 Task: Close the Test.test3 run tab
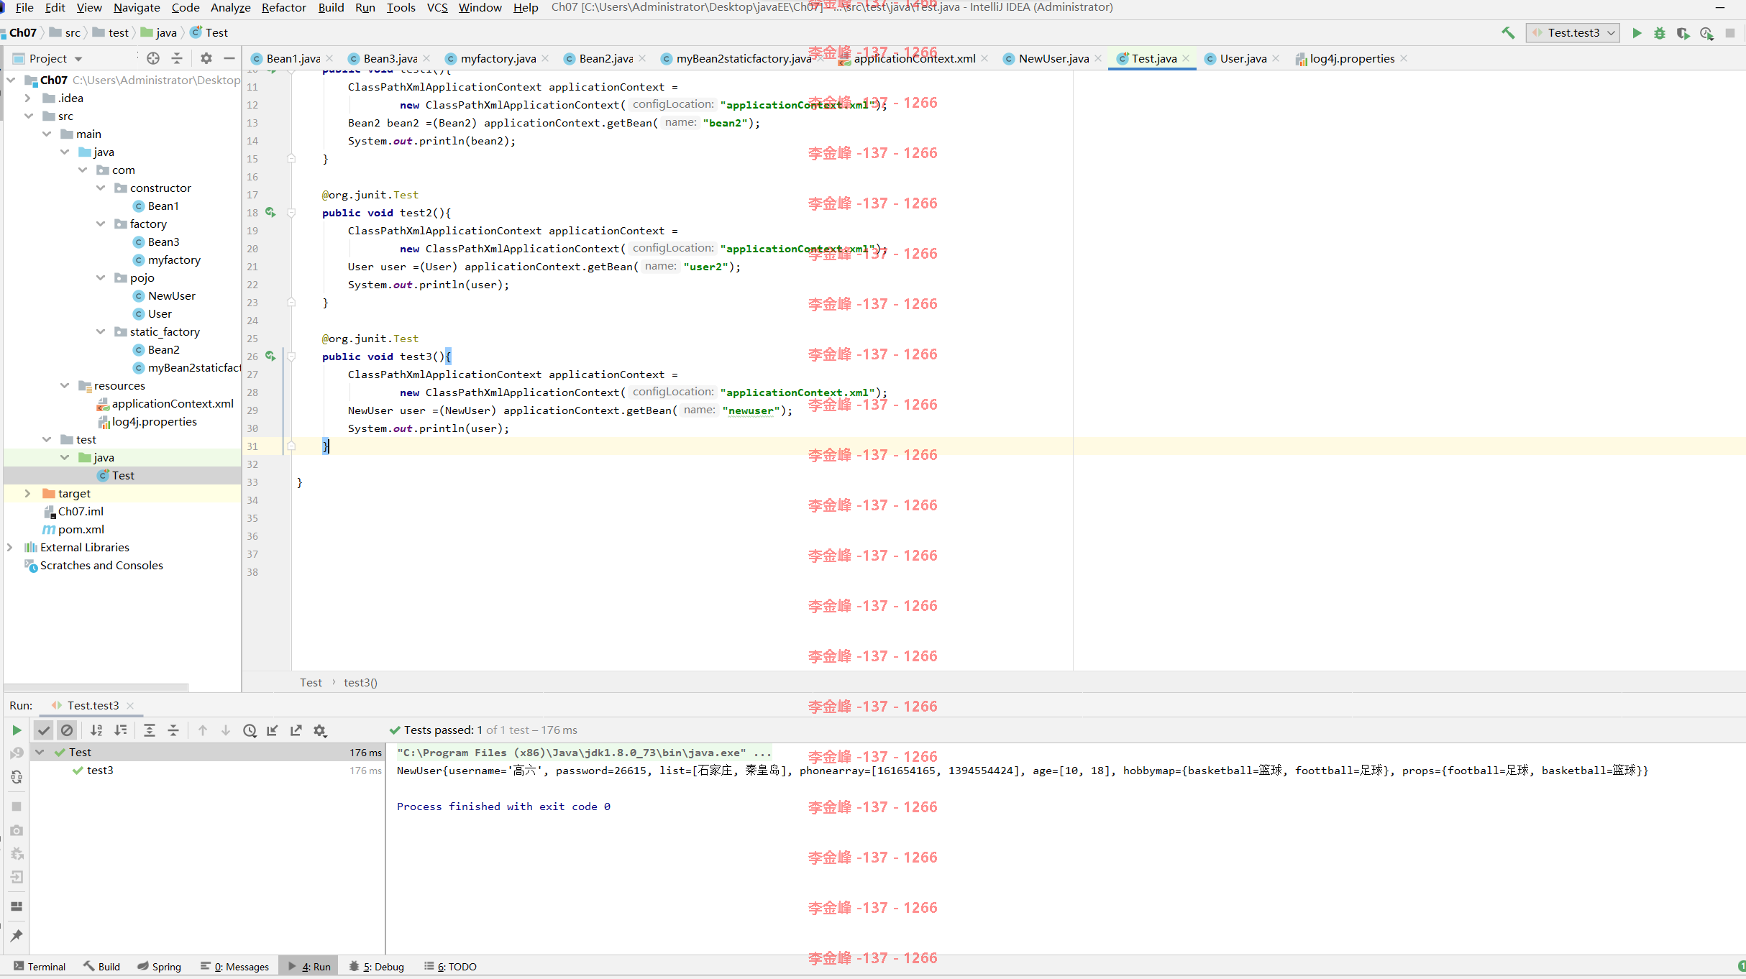pyautogui.click(x=130, y=706)
